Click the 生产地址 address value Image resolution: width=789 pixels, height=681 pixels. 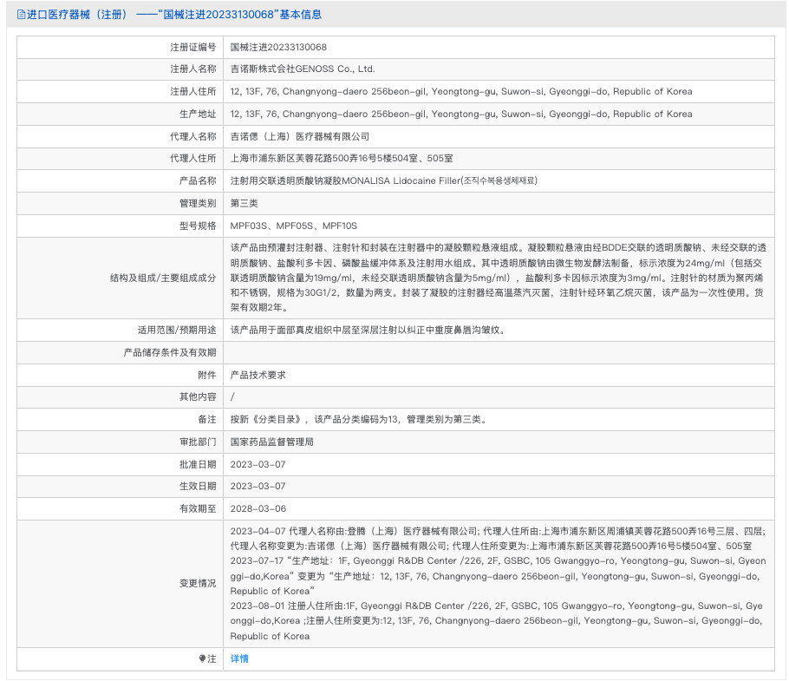(x=460, y=114)
